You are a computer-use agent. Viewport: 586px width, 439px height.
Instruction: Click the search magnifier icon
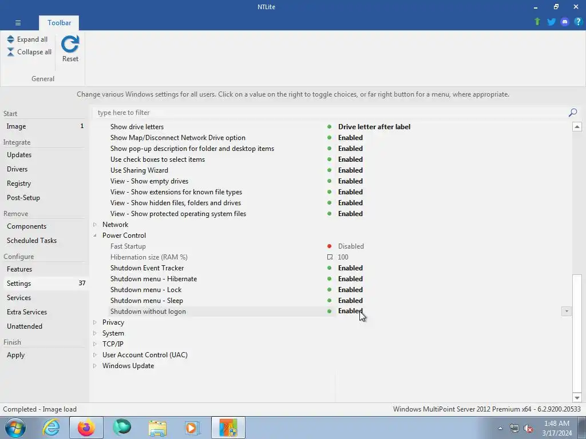[572, 113]
